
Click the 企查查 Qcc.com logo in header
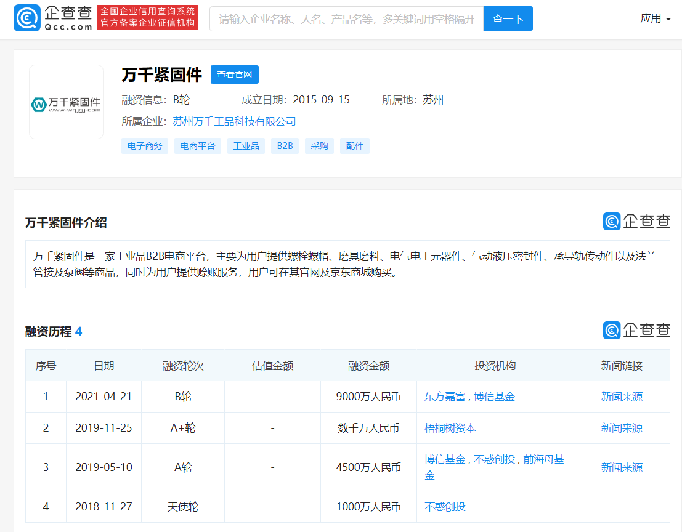tap(53, 18)
